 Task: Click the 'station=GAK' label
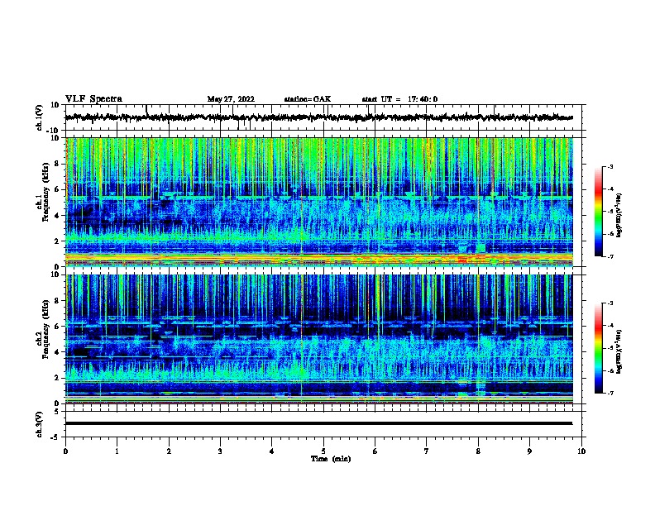[308, 99]
